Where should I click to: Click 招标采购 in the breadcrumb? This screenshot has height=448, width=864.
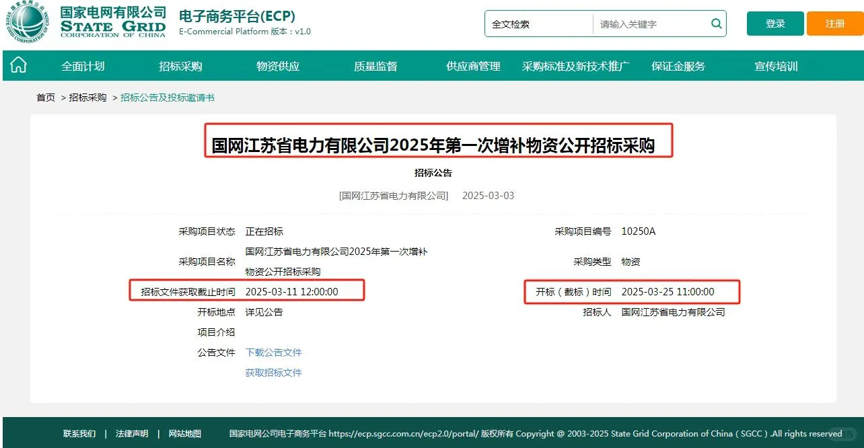pyautogui.click(x=87, y=98)
